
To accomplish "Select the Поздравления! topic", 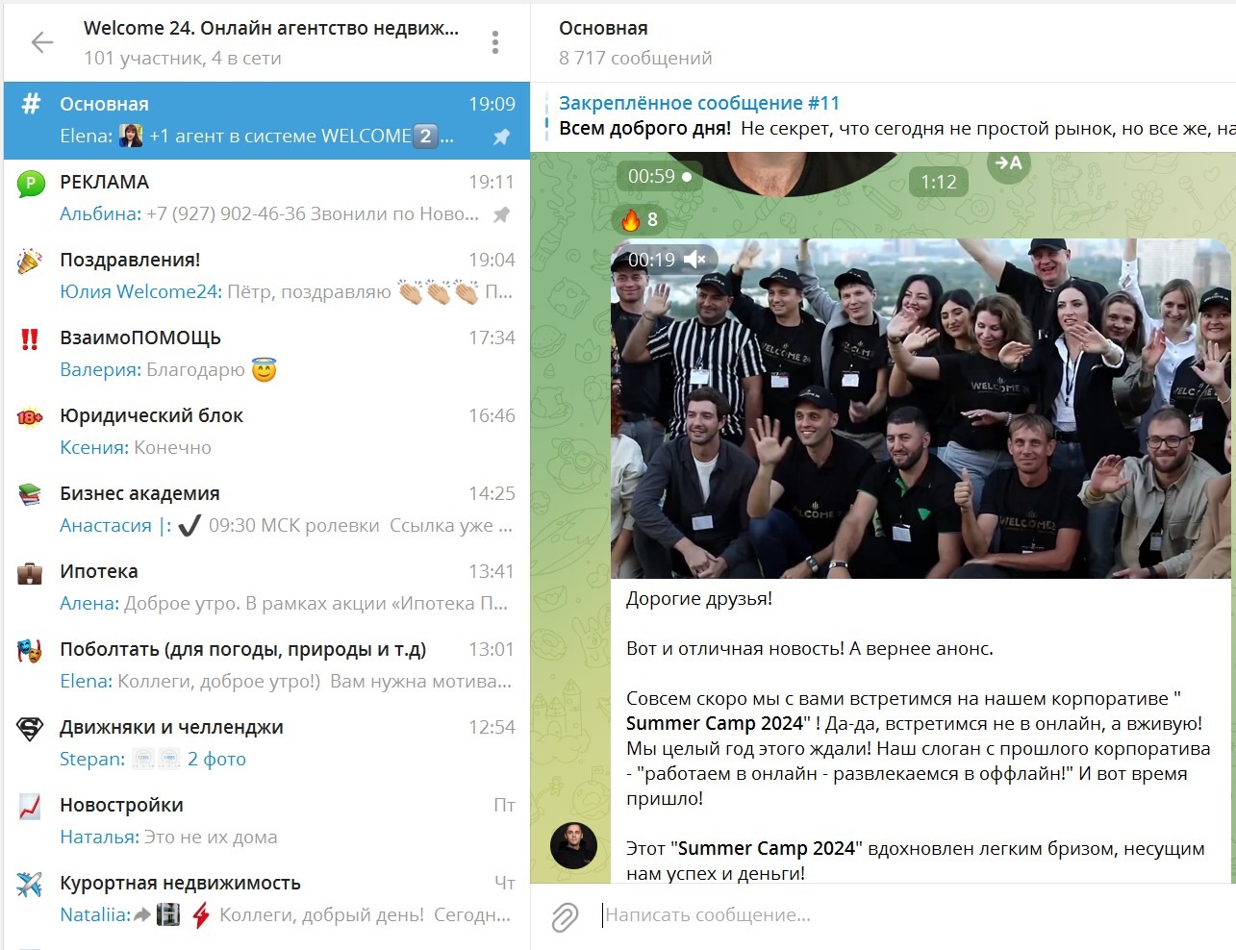I will click(x=266, y=276).
